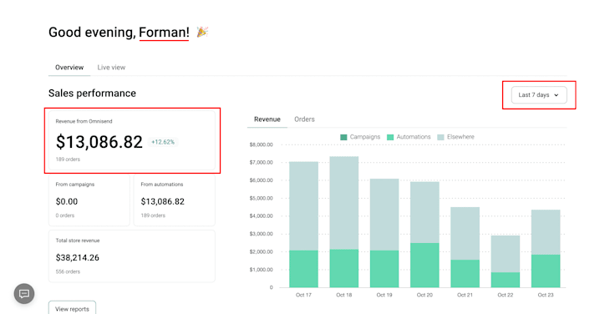Toggle Campaigns legend color square
This screenshot has width=615, height=314.
pyautogui.click(x=343, y=137)
